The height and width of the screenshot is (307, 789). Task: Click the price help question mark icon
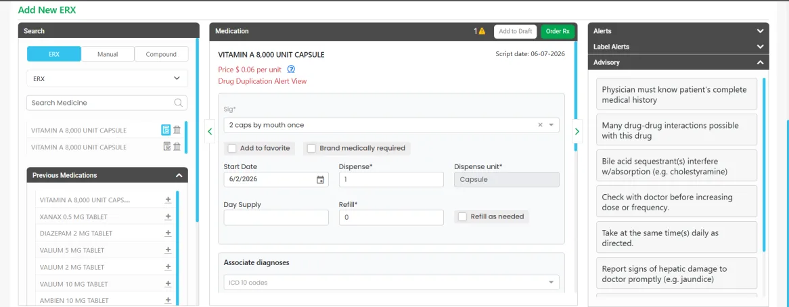click(x=290, y=70)
